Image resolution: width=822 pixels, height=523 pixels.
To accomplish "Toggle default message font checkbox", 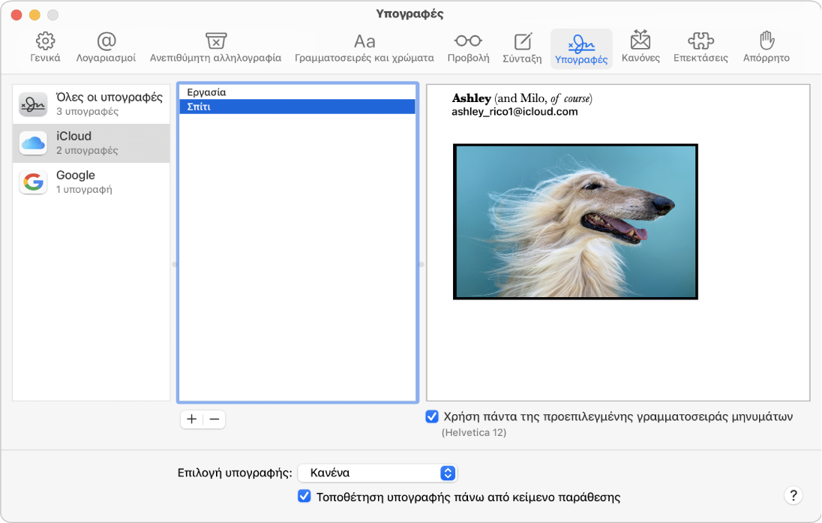I will tap(432, 416).
